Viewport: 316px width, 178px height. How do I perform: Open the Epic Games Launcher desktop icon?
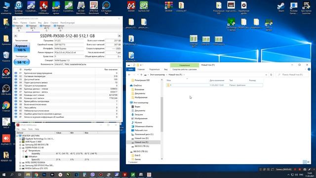point(306,8)
